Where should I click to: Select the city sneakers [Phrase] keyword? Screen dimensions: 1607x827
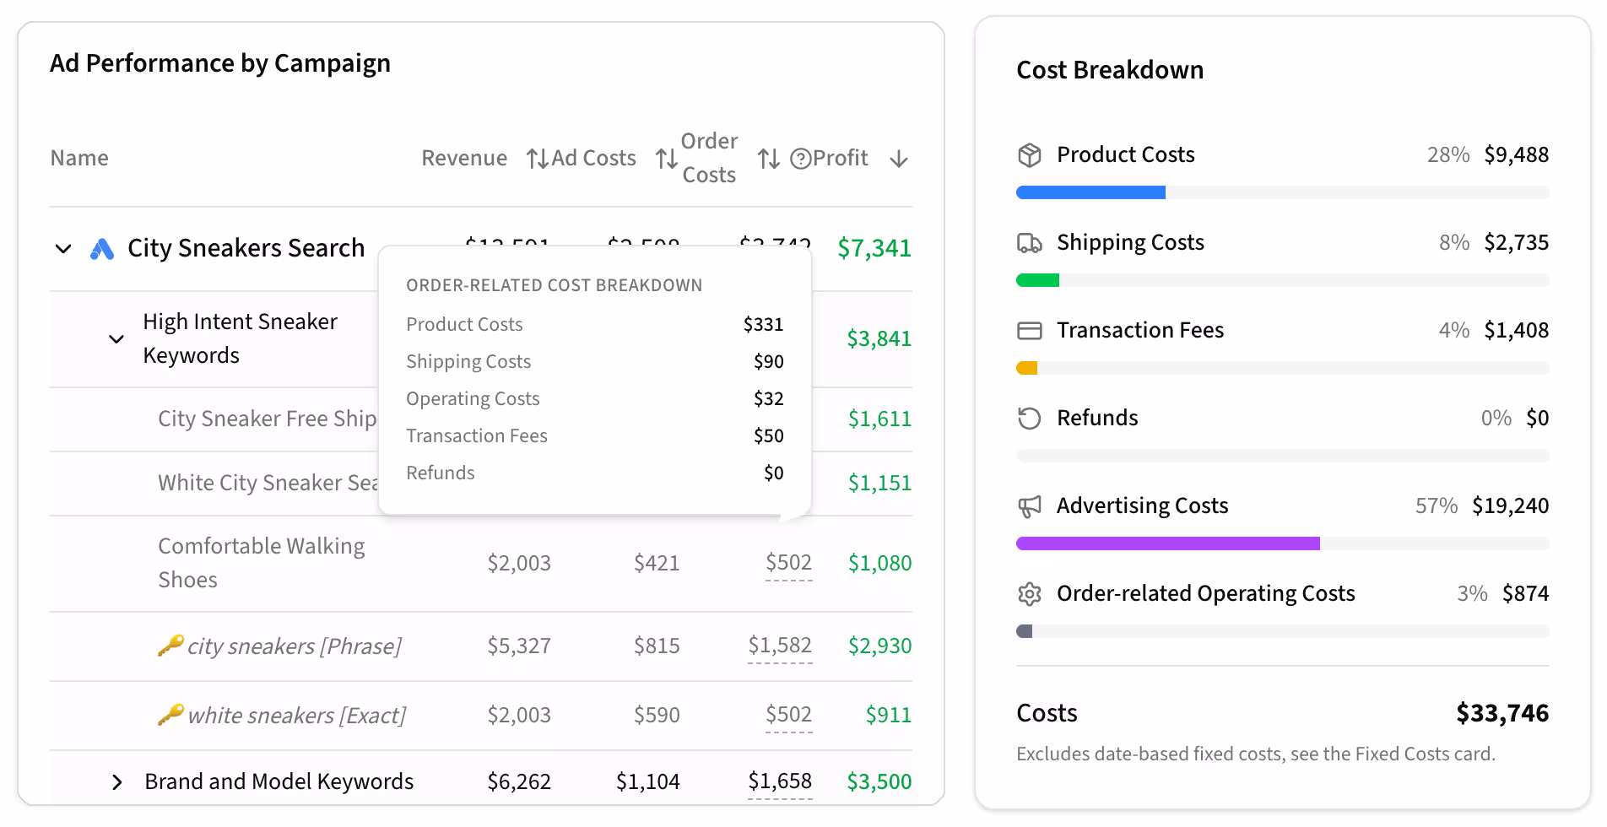pyautogui.click(x=294, y=646)
